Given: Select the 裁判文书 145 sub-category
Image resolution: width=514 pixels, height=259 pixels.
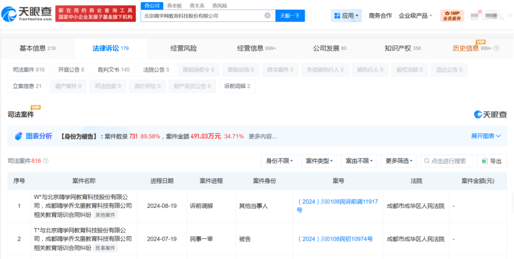Looking at the screenshot, I should (x=113, y=70).
